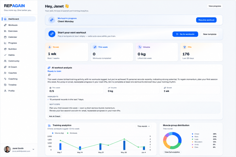The image size is (236, 157).
Task: Click the Coaching pulse icon in sidebar
Action: (x=5, y=79)
